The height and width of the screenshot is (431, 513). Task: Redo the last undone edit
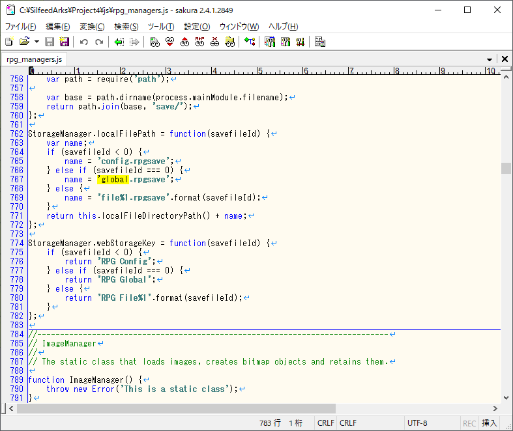(99, 42)
